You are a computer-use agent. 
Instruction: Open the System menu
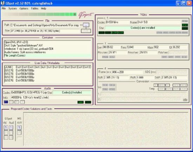(13, 8)
